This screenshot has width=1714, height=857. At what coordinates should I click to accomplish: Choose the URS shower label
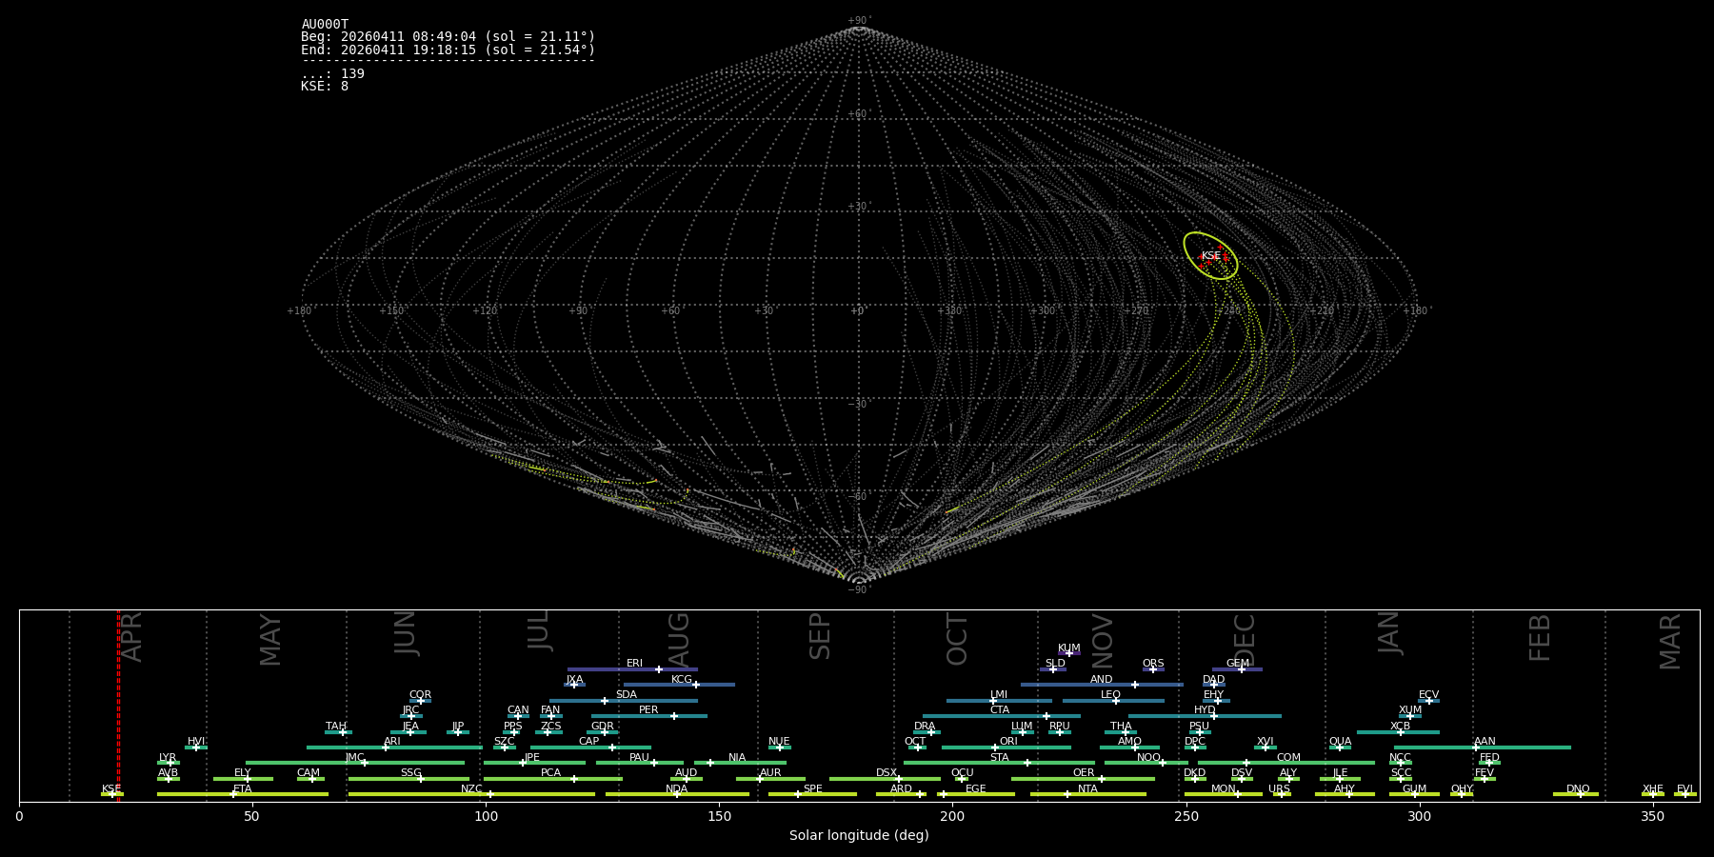pos(1279,789)
